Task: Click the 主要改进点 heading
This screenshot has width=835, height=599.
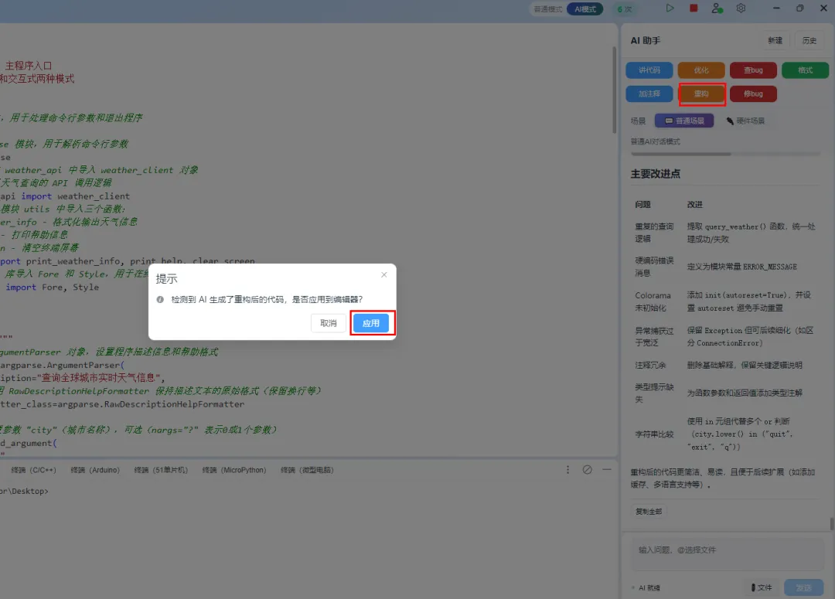Action: 655,174
